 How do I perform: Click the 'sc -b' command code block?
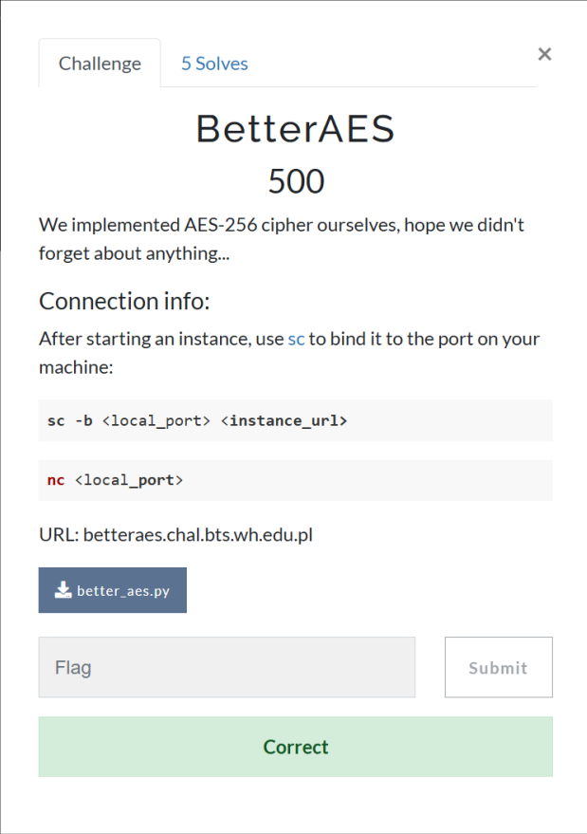[295, 420]
